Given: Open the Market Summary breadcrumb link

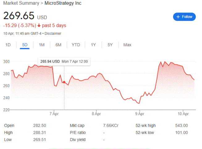Looking at the screenshot, I should click(21, 3).
